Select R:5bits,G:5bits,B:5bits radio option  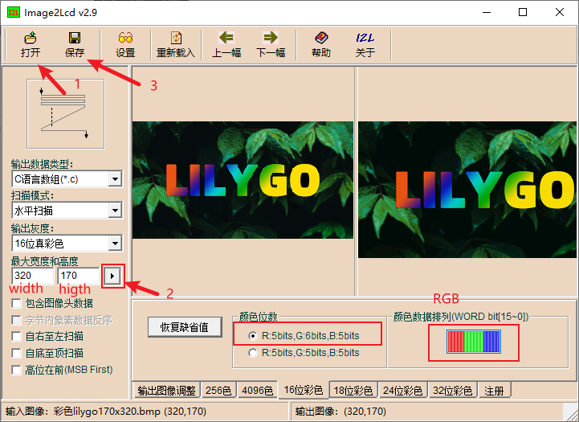point(254,353)
